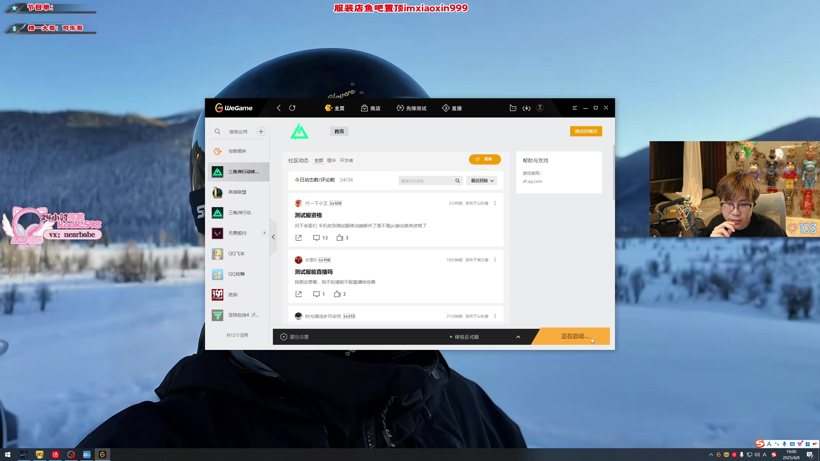The height and width of the screenshot is (461, 820).
Task: Open the Windows Start menu
Action: pyautogui.click(x=8, y=455)
